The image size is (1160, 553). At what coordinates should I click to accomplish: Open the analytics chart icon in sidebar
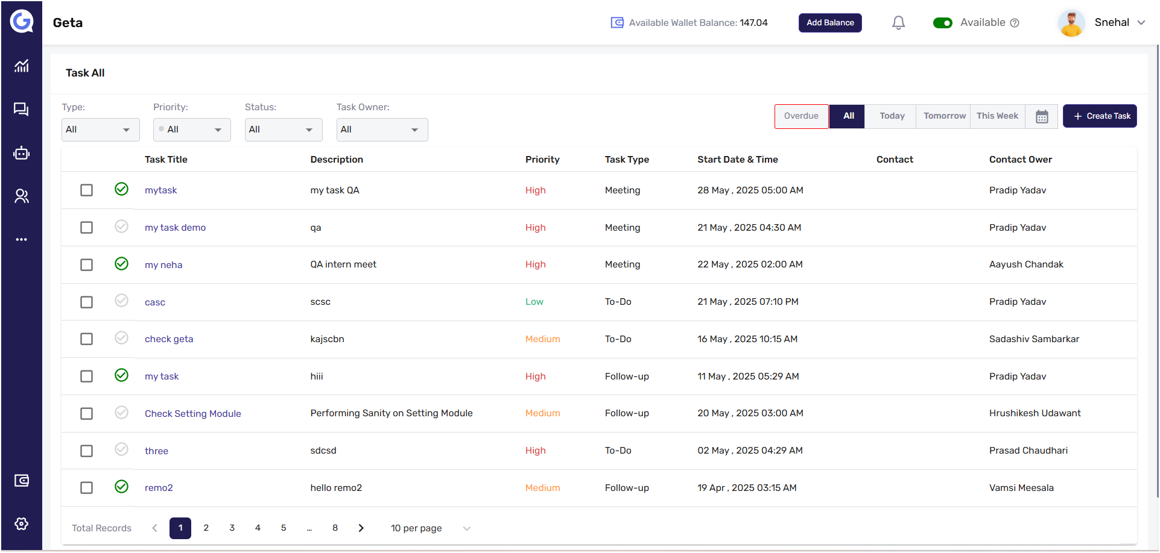pos(22,66)
